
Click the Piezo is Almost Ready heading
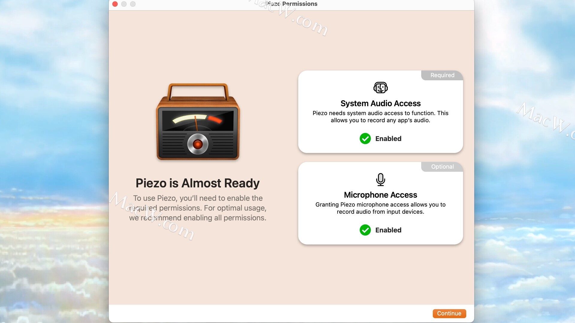(x=198, y=183)
